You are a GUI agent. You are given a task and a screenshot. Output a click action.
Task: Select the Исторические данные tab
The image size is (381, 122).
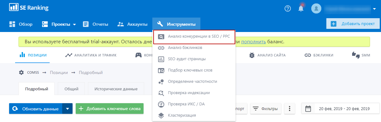pyautogui.click(x=116, y=89)
